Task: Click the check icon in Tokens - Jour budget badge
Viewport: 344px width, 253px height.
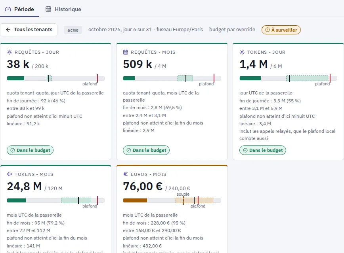Action: point(245,150)
